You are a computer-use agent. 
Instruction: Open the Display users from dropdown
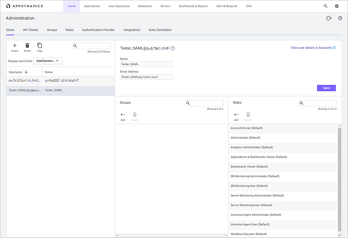48,61
